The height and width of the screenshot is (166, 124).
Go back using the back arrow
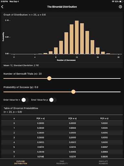click(2, 7)
